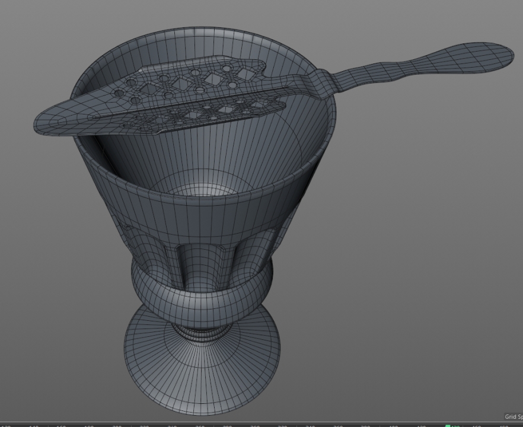Select the wide paddle end of the spoon handle
The height and width of the screenshot is (427, 523).
[x=474, y=55]
